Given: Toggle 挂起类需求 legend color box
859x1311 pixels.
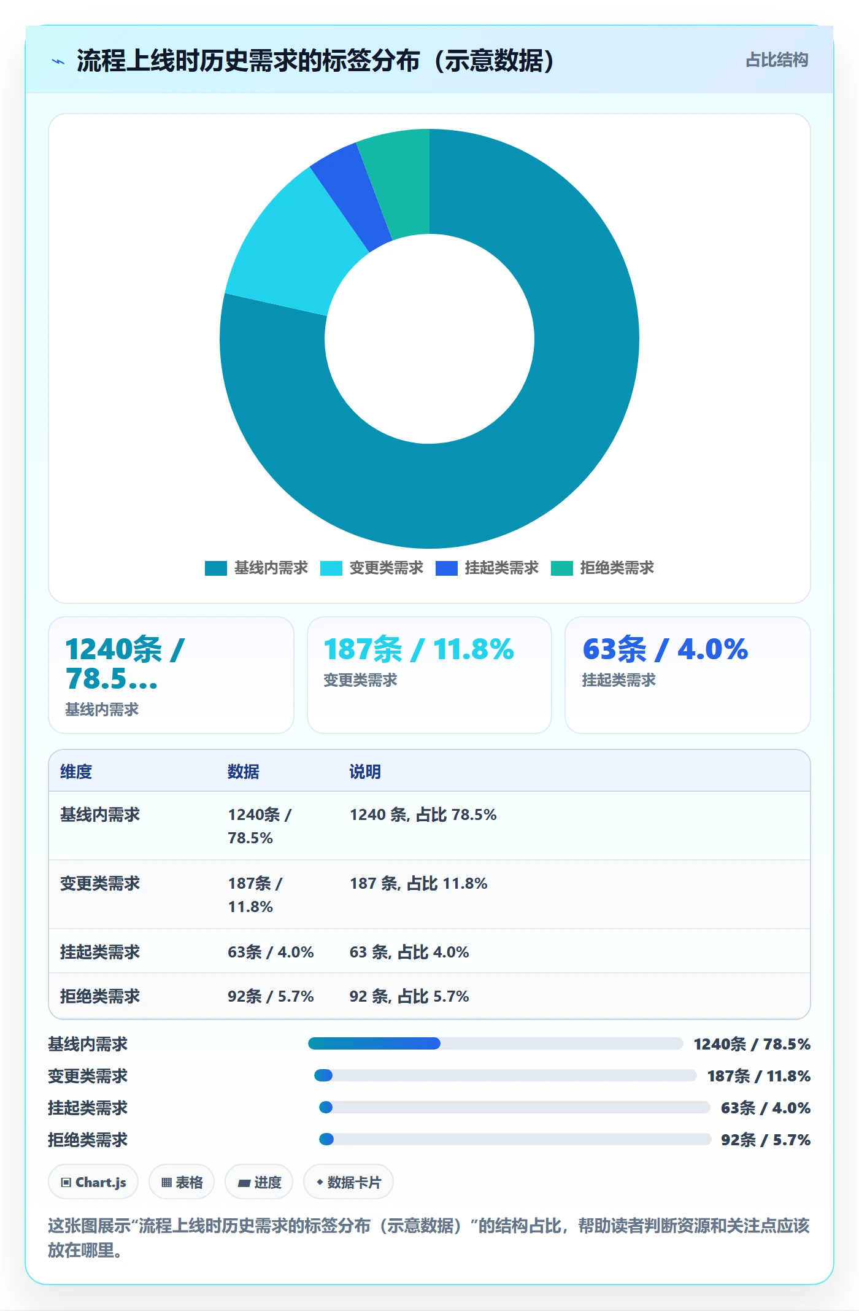Looking at the screenshot, I should 447,568.
